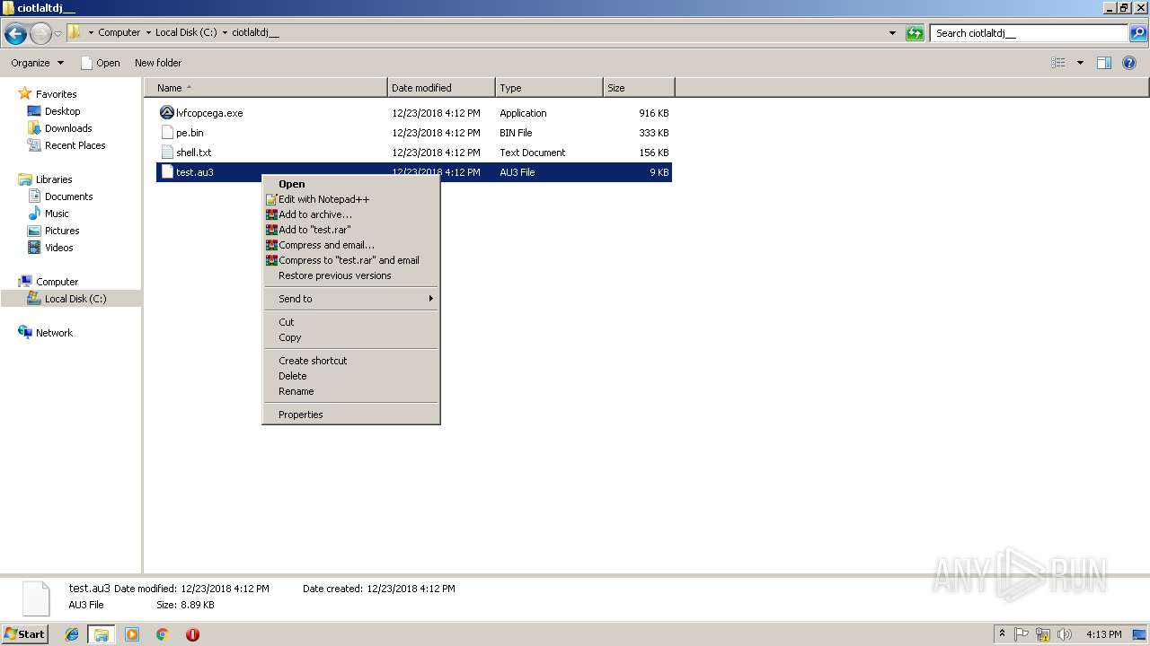The image size is (1150, 646).
Task: Click the volume speaker tray icon
Action: point(1065,634)
